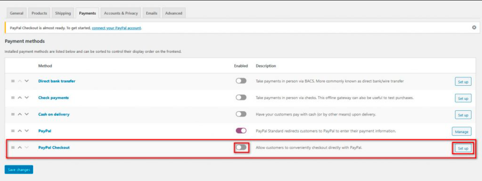The height and width of the screenshot is (181, 482).
Task: Move Check payments down with arrow
Action: click(27, 98)
